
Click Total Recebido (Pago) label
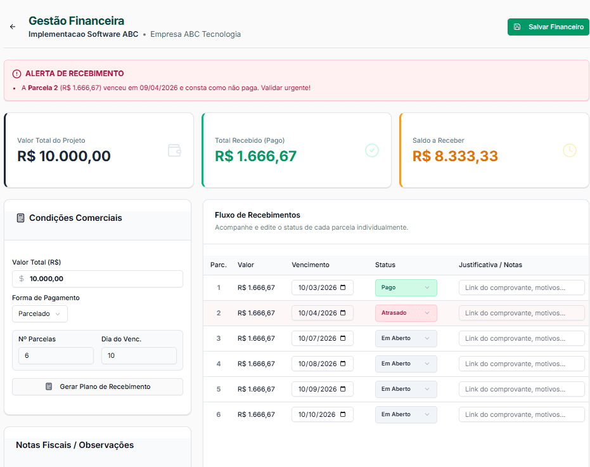click(x=250, y=140)
